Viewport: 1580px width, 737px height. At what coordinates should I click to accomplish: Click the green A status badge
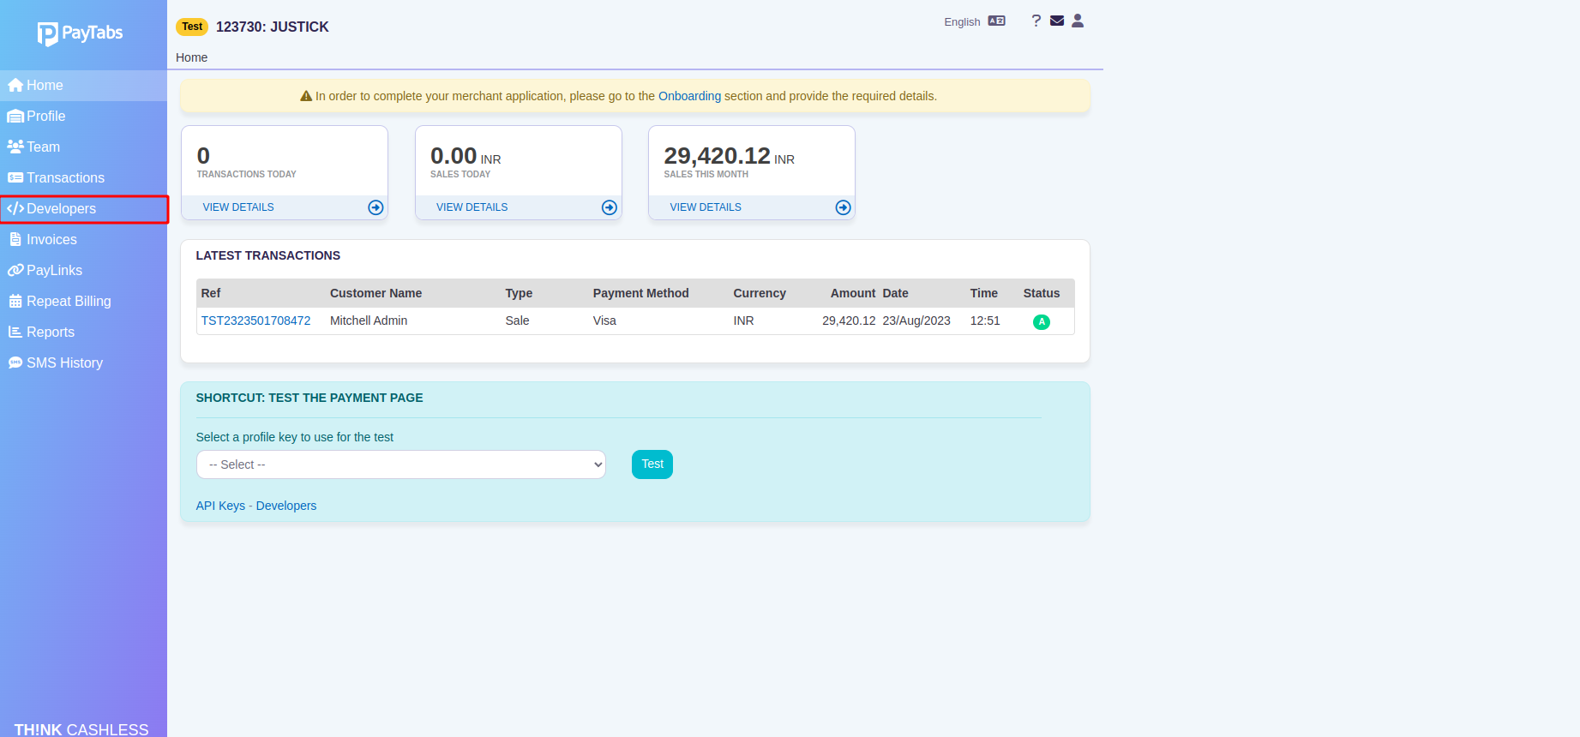pyautogui.click(x=1042, y=321)
